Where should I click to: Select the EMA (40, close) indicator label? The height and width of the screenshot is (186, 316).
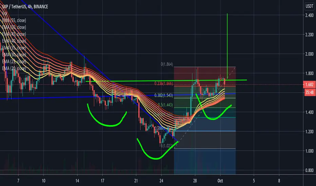tap(14, 41)
